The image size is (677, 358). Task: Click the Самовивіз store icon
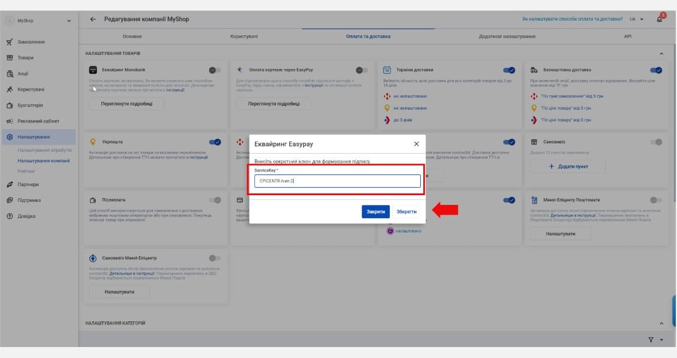tap(534, 141)
